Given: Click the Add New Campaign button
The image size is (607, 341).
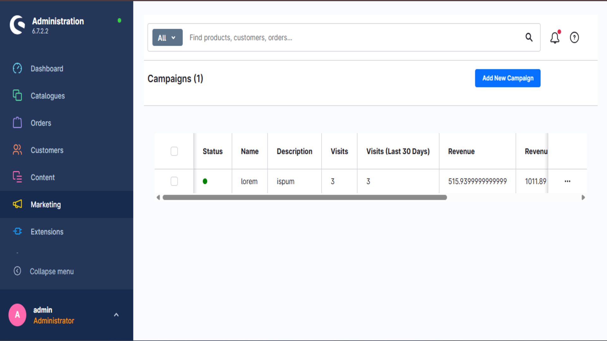Looking at the screenshot, I should click(x=507, y=78).
